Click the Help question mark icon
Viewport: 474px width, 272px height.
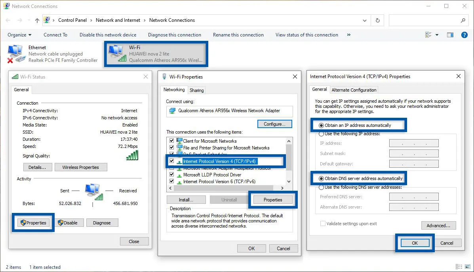465,35
